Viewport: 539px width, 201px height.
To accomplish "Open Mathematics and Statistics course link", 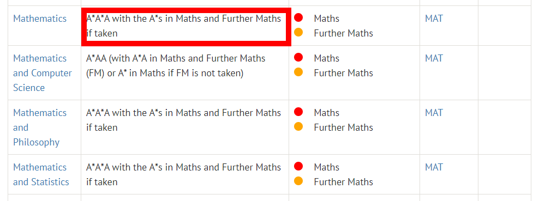I will tap(41, 175).
